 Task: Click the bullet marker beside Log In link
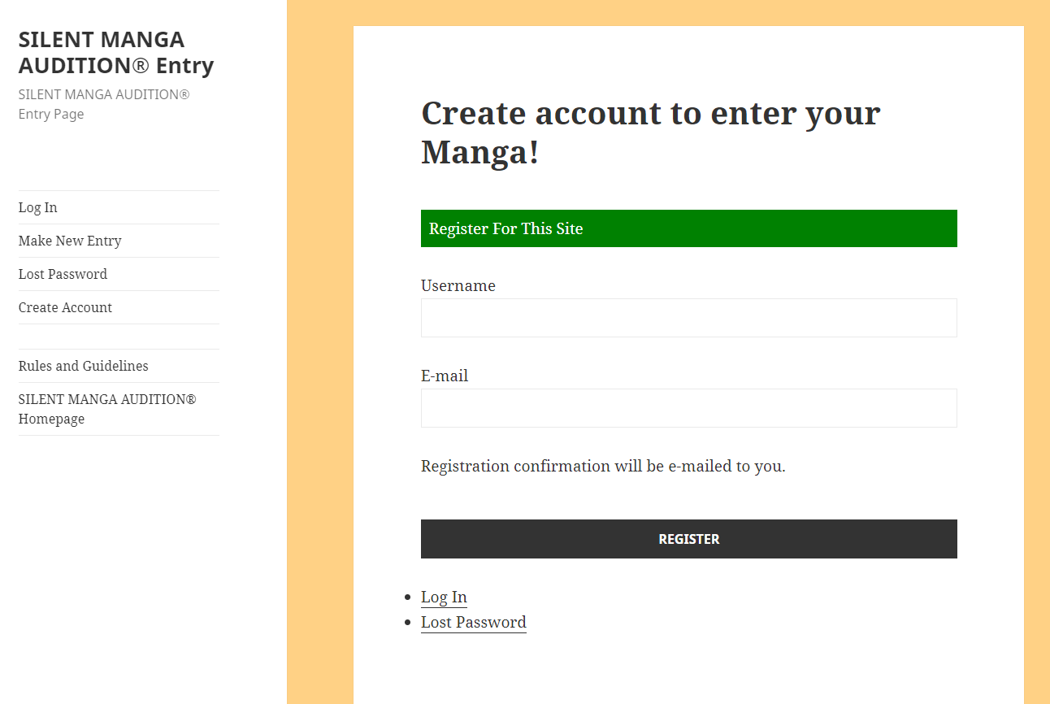click(408, 598)
